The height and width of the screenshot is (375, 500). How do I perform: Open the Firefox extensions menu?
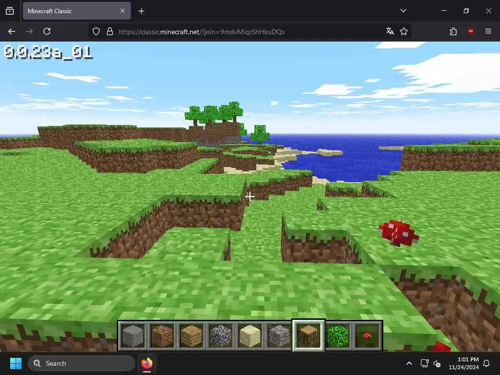tap(453, 31)
